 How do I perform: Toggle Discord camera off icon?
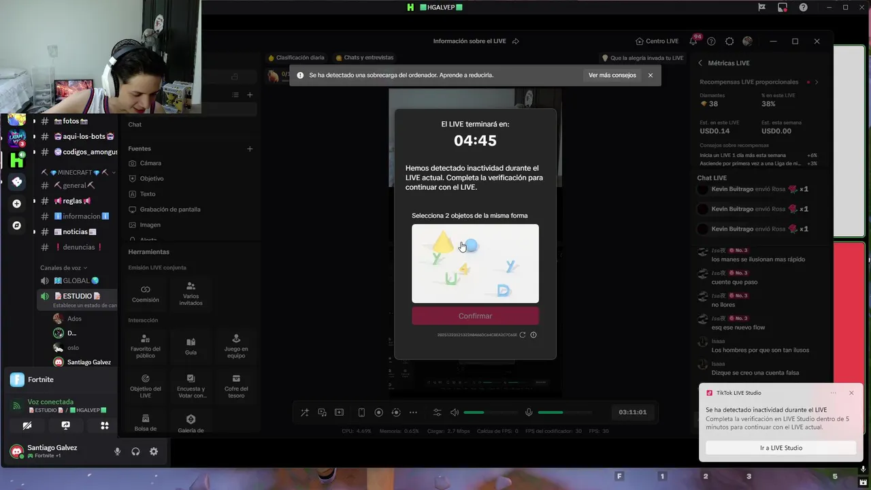tap(27, 425)
